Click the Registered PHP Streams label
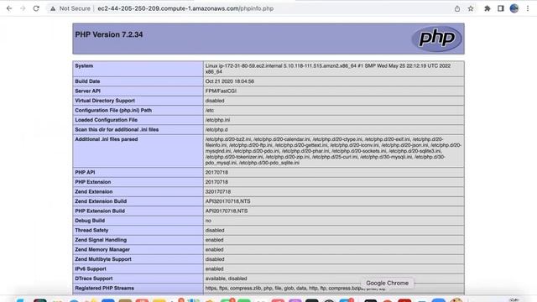The image size is (537, 302). coord(104,288)
